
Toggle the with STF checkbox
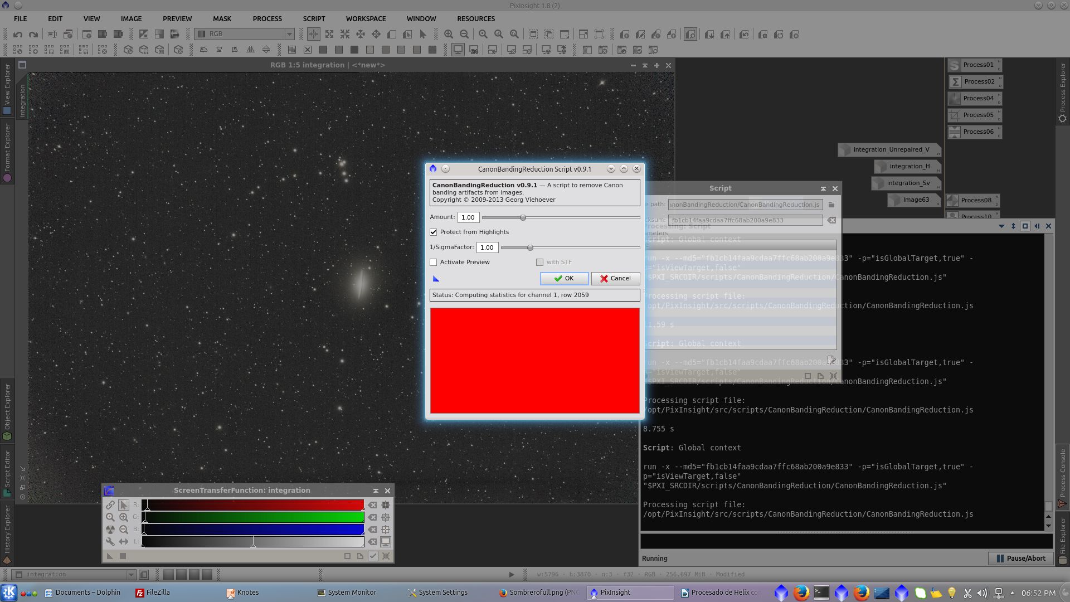pyautogui.click(x=539, y=263)
